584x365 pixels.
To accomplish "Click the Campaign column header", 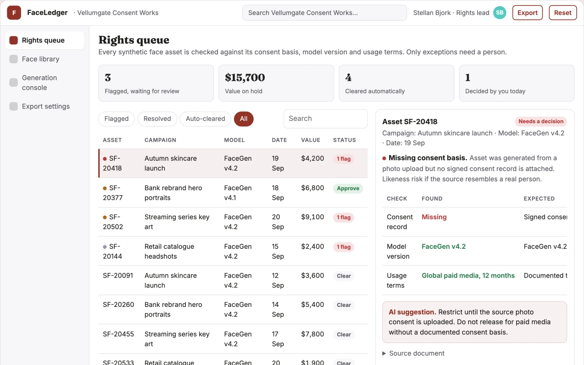I will pos(160,140).
